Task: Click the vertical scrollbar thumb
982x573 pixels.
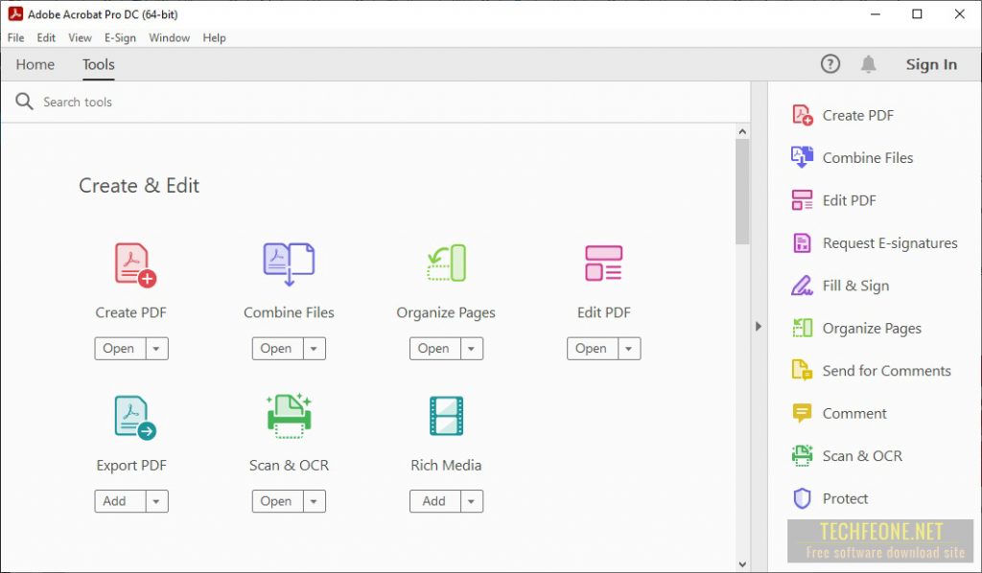Action: click(x=743, y=192)
